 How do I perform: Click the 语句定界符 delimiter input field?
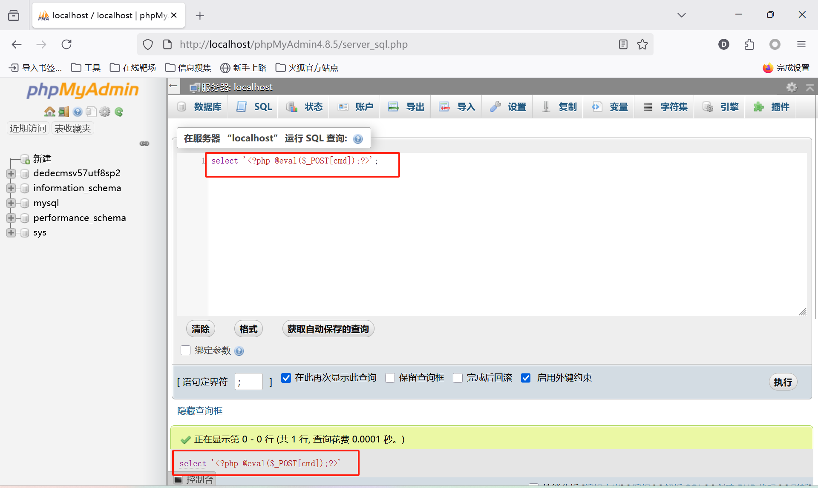(x=249, y=382)
